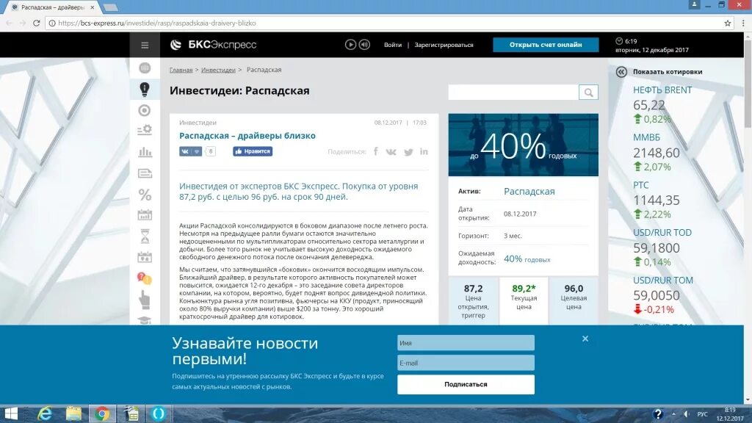Screen dimensions: 752x423
Task: Share the article via the Twitter icon
Action: (409, 152)
